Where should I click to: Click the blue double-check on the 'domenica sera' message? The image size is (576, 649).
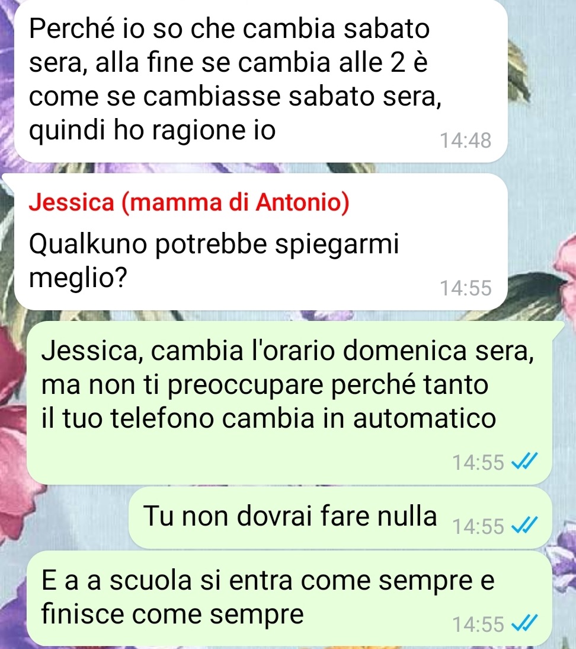(524, 461)
